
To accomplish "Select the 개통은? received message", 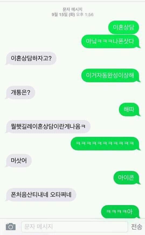I will coord(20,92).
